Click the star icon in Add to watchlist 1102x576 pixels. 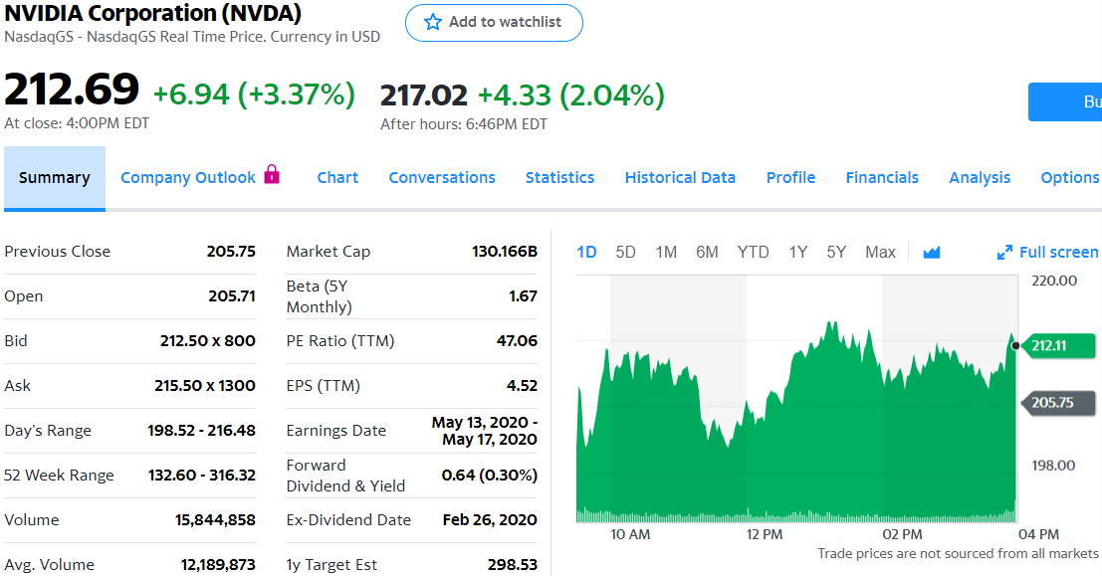click(x=432, y=22)
